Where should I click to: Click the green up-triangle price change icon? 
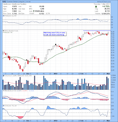(96, 6)
